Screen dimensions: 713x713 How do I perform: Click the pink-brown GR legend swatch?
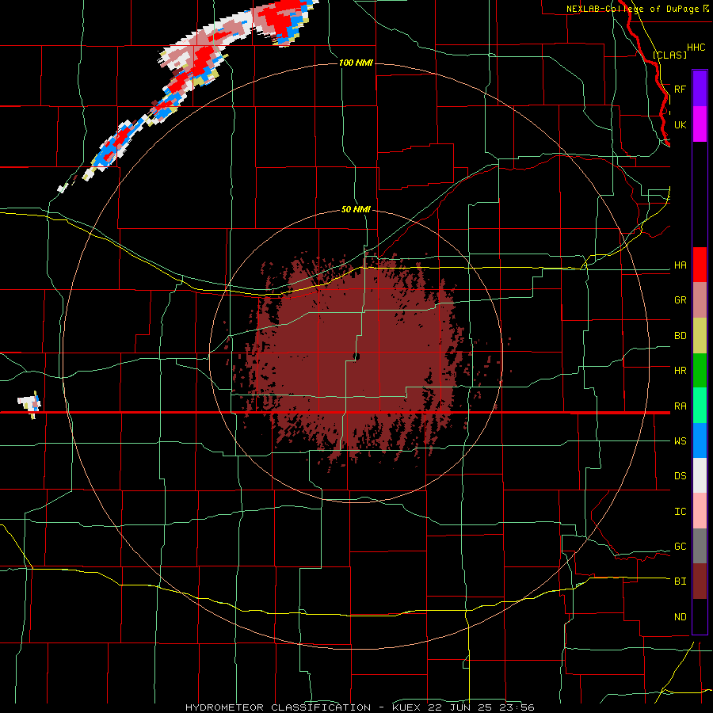(x=700, y=300)
